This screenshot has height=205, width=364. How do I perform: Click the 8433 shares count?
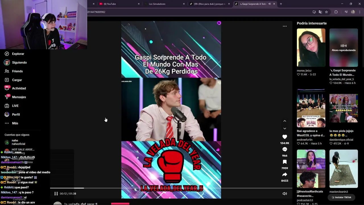[285, 181]
